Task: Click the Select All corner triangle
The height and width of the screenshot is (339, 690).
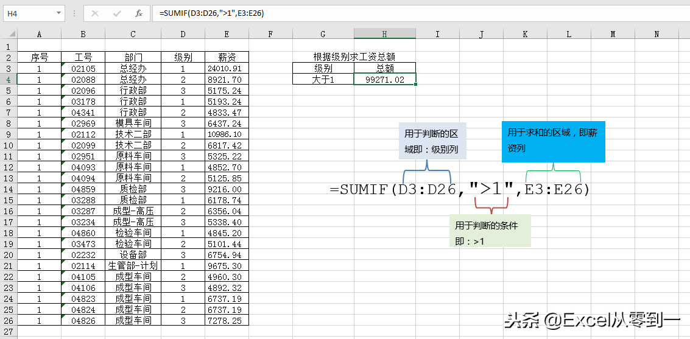Action: [x=11, y=34]
